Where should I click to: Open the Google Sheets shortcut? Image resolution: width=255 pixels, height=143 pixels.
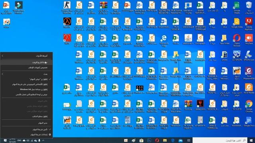(x=237, y=8)
